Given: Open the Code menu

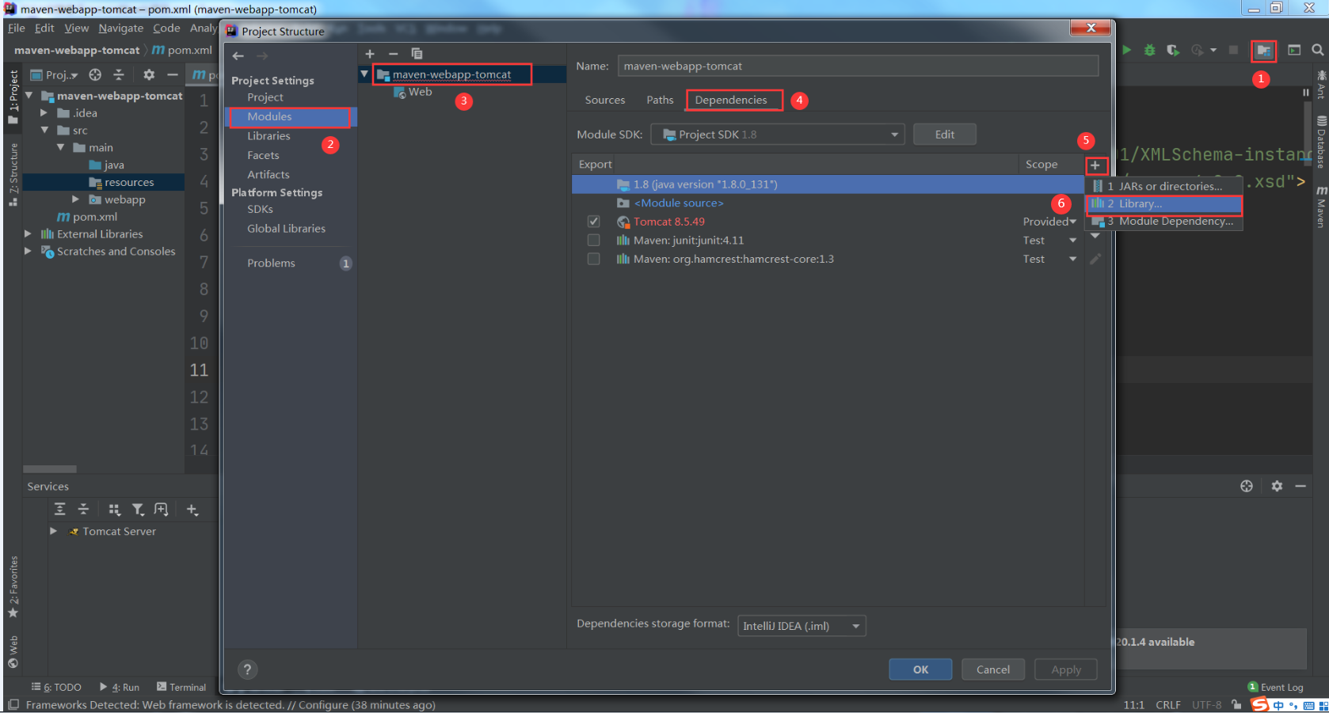Looking at the screenshot, I should coord(166,28).
